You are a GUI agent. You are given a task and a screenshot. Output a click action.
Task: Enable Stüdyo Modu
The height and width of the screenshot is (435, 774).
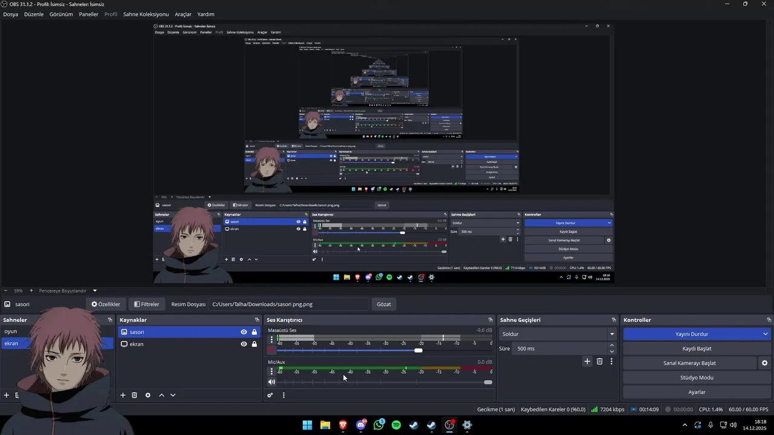[697, 378]
